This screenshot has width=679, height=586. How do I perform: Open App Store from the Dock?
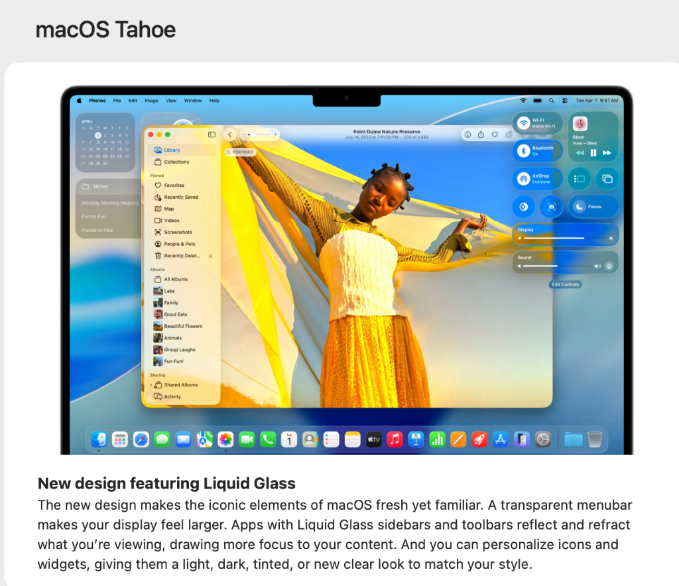pyautogui.click(x=501, y=439)
